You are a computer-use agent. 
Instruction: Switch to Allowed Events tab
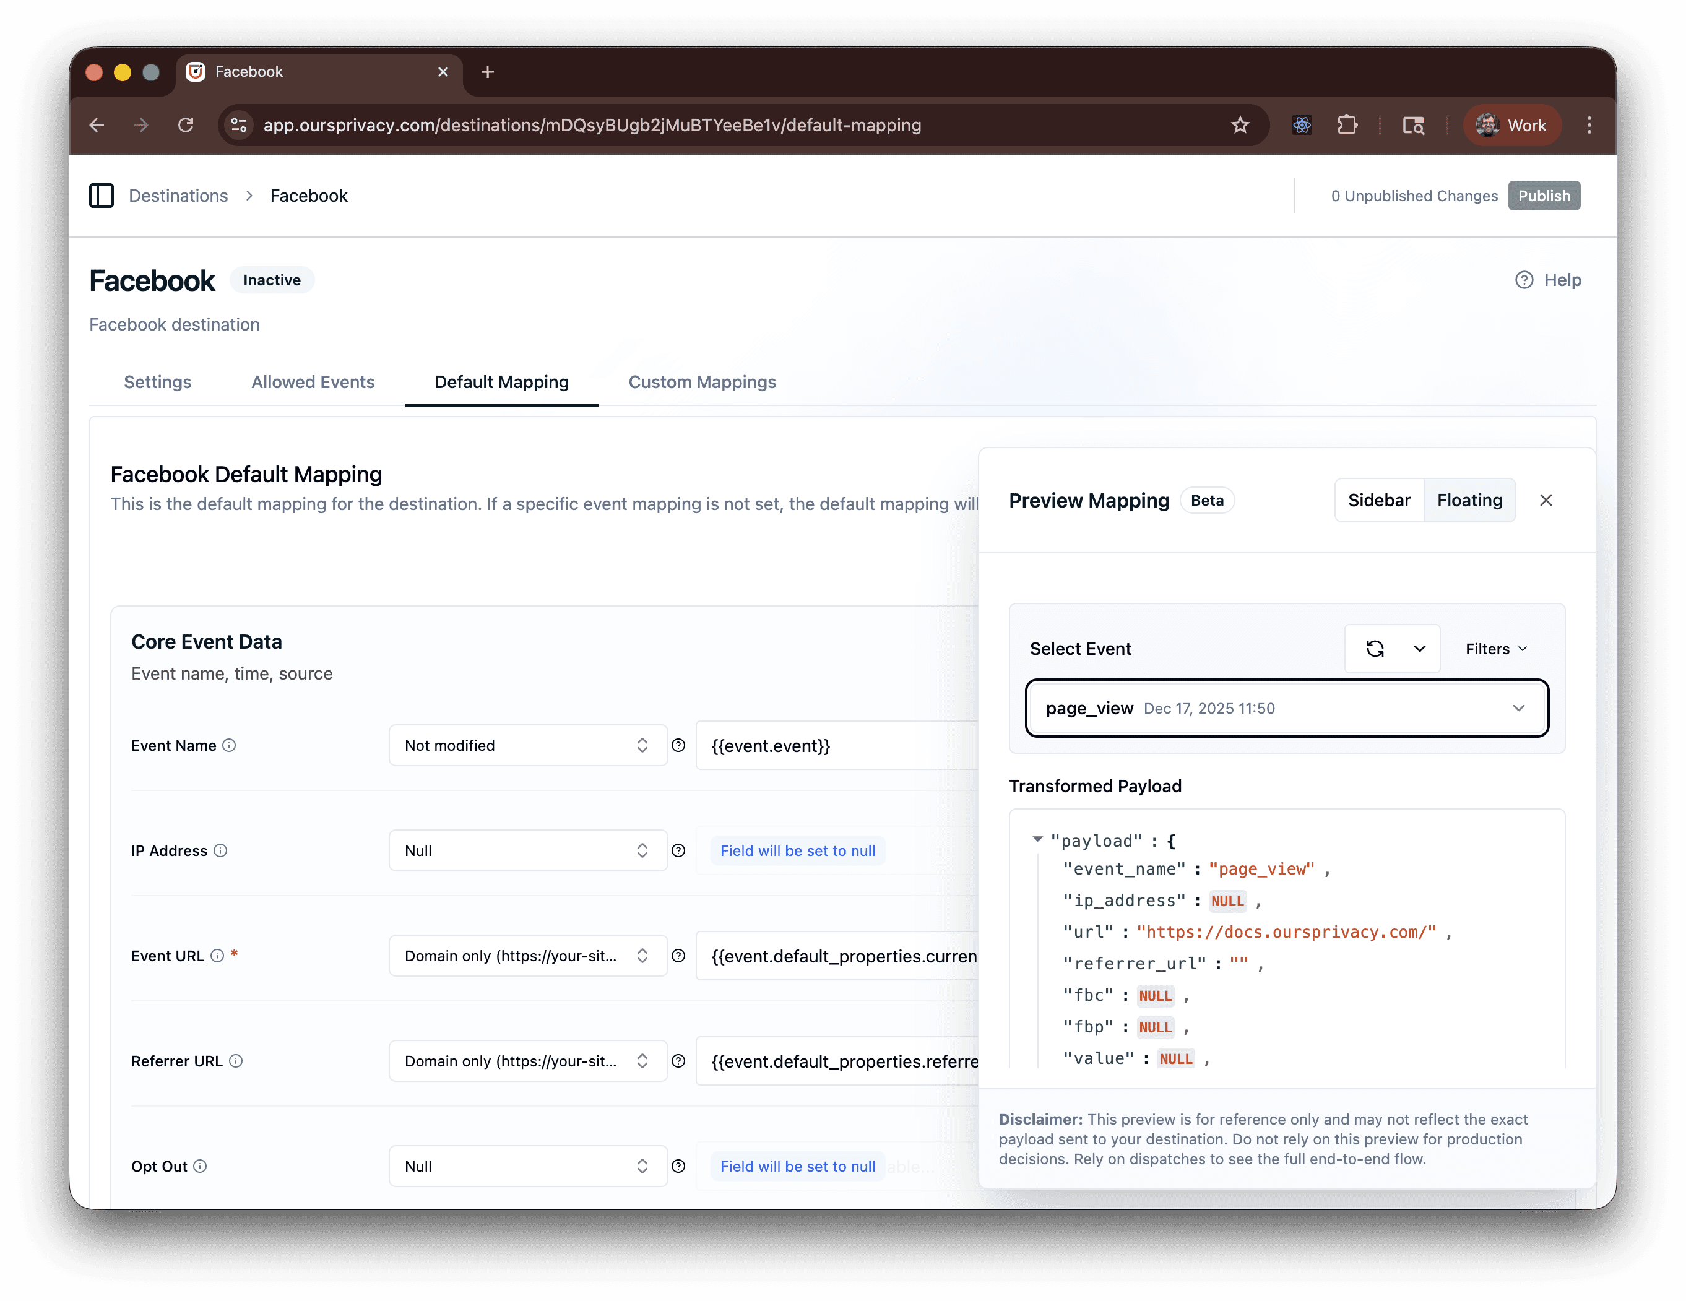[313, 383]
